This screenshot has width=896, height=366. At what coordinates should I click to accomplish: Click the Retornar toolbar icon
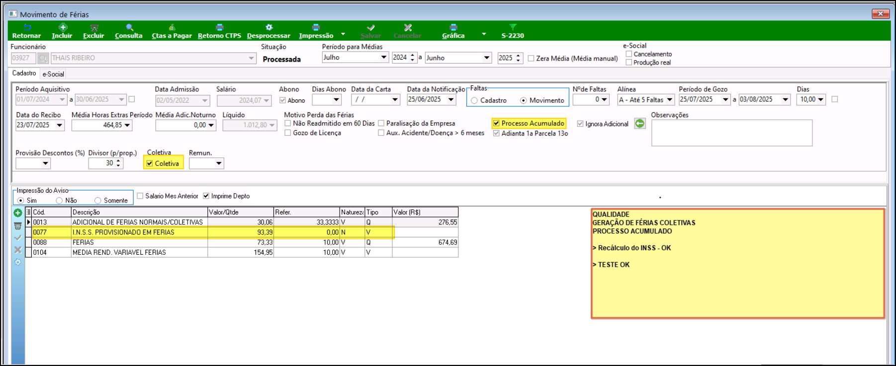point(27,28)
